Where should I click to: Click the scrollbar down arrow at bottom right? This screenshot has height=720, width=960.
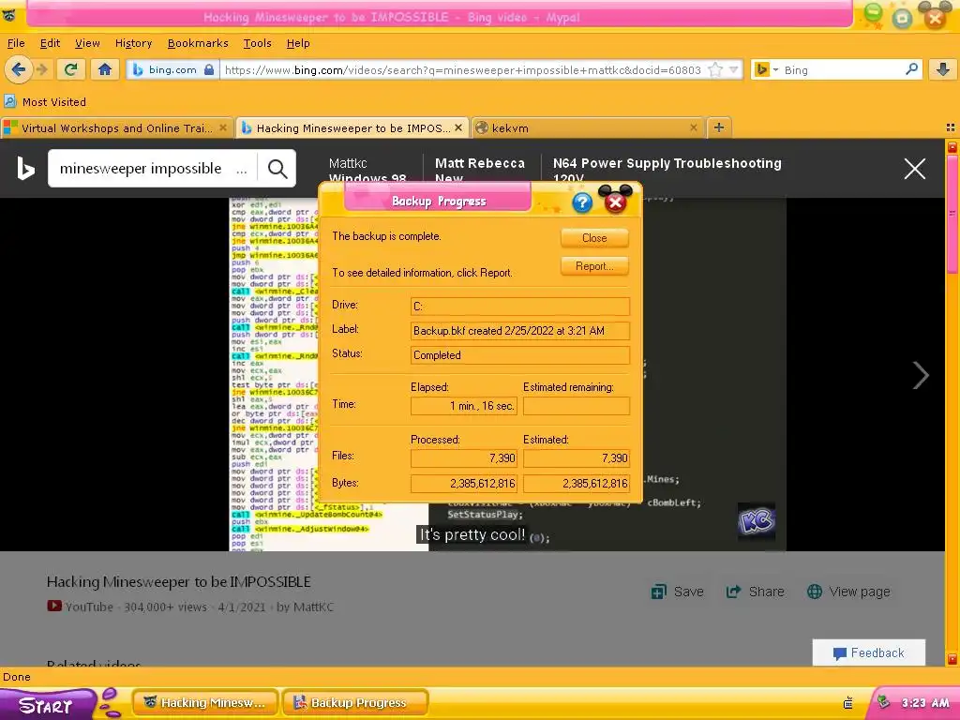[952, 660]
